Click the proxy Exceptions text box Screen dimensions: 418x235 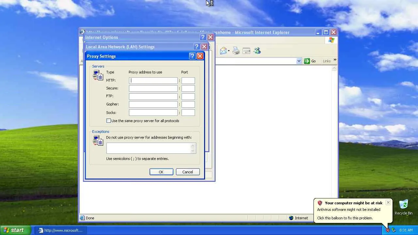tap(151, 148)
